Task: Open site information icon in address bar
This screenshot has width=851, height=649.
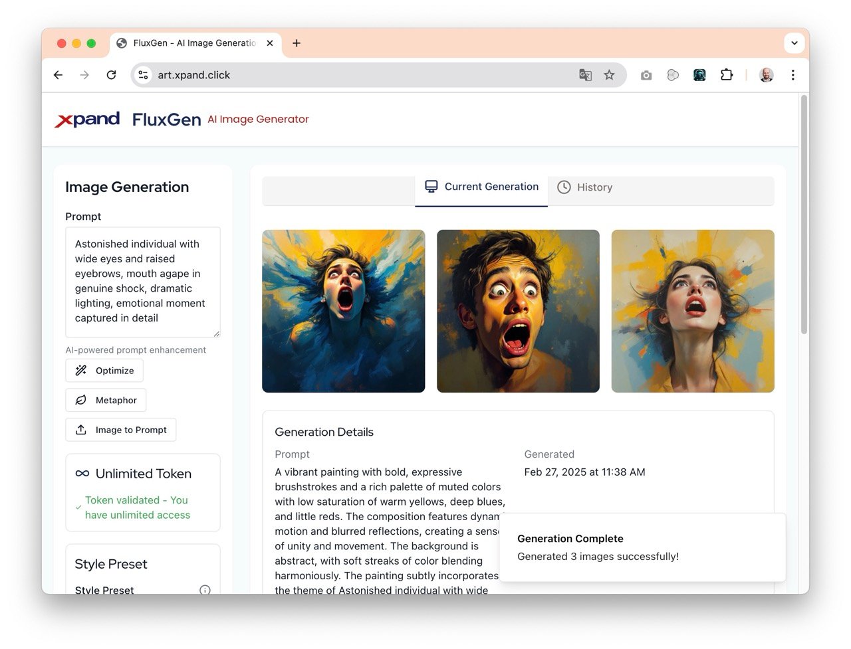Action: pos(143,75)
